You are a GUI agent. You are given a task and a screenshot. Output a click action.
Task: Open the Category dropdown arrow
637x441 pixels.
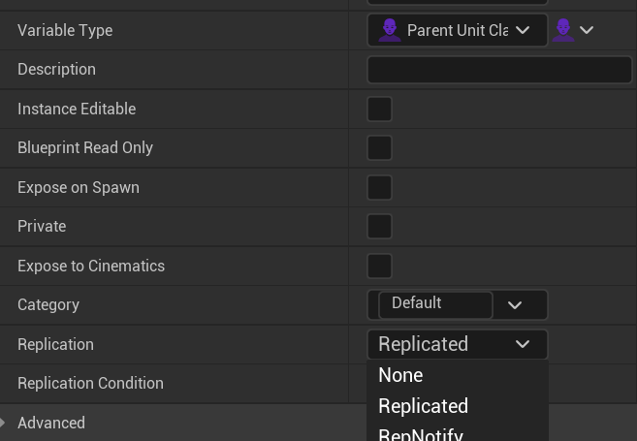click(x=515, y=305)
